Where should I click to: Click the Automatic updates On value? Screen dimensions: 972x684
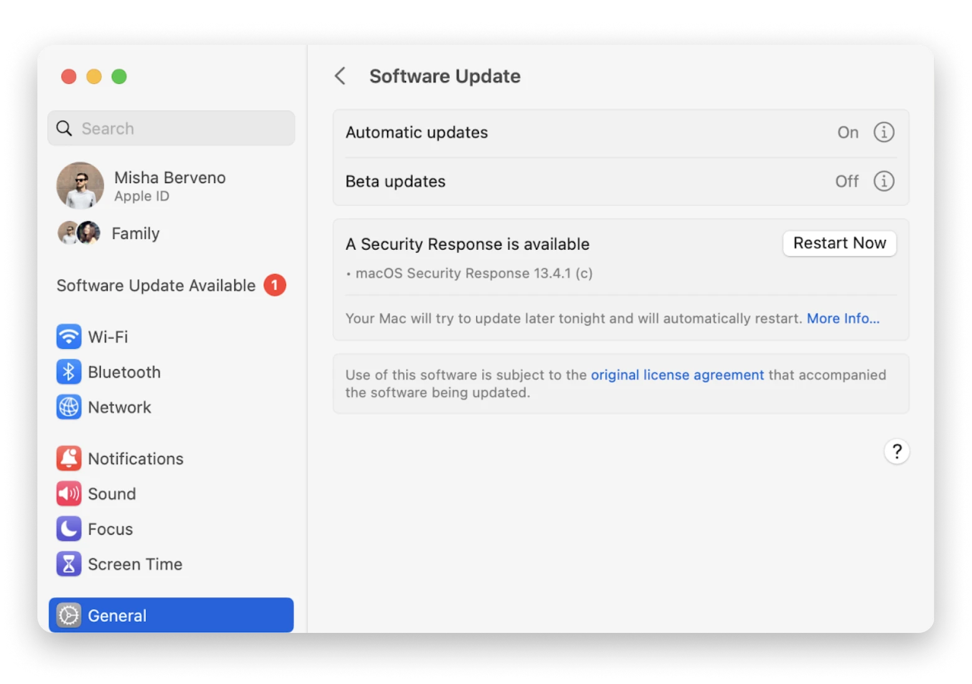click(x=847, y=132)
